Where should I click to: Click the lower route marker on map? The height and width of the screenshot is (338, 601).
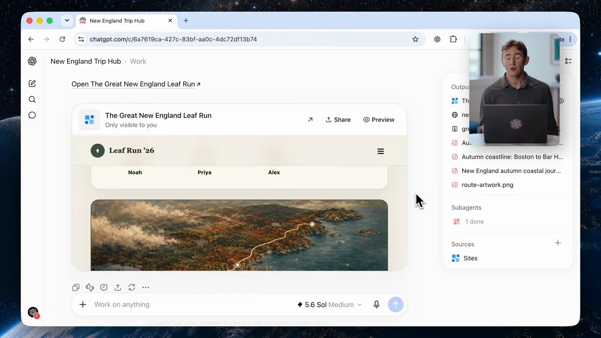(x=238, y=265)
